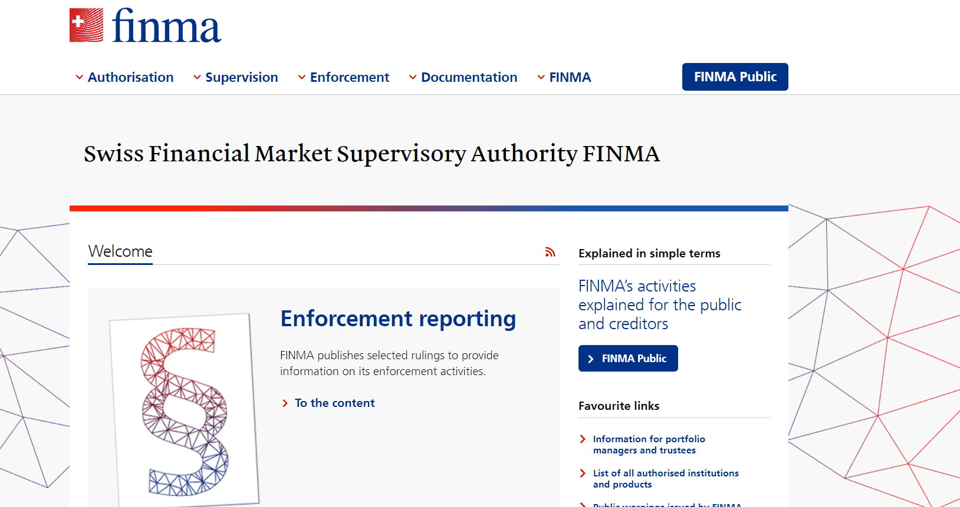Click the FINMA Public button under simple terms
Screen dimensions: 960x507
628,358
